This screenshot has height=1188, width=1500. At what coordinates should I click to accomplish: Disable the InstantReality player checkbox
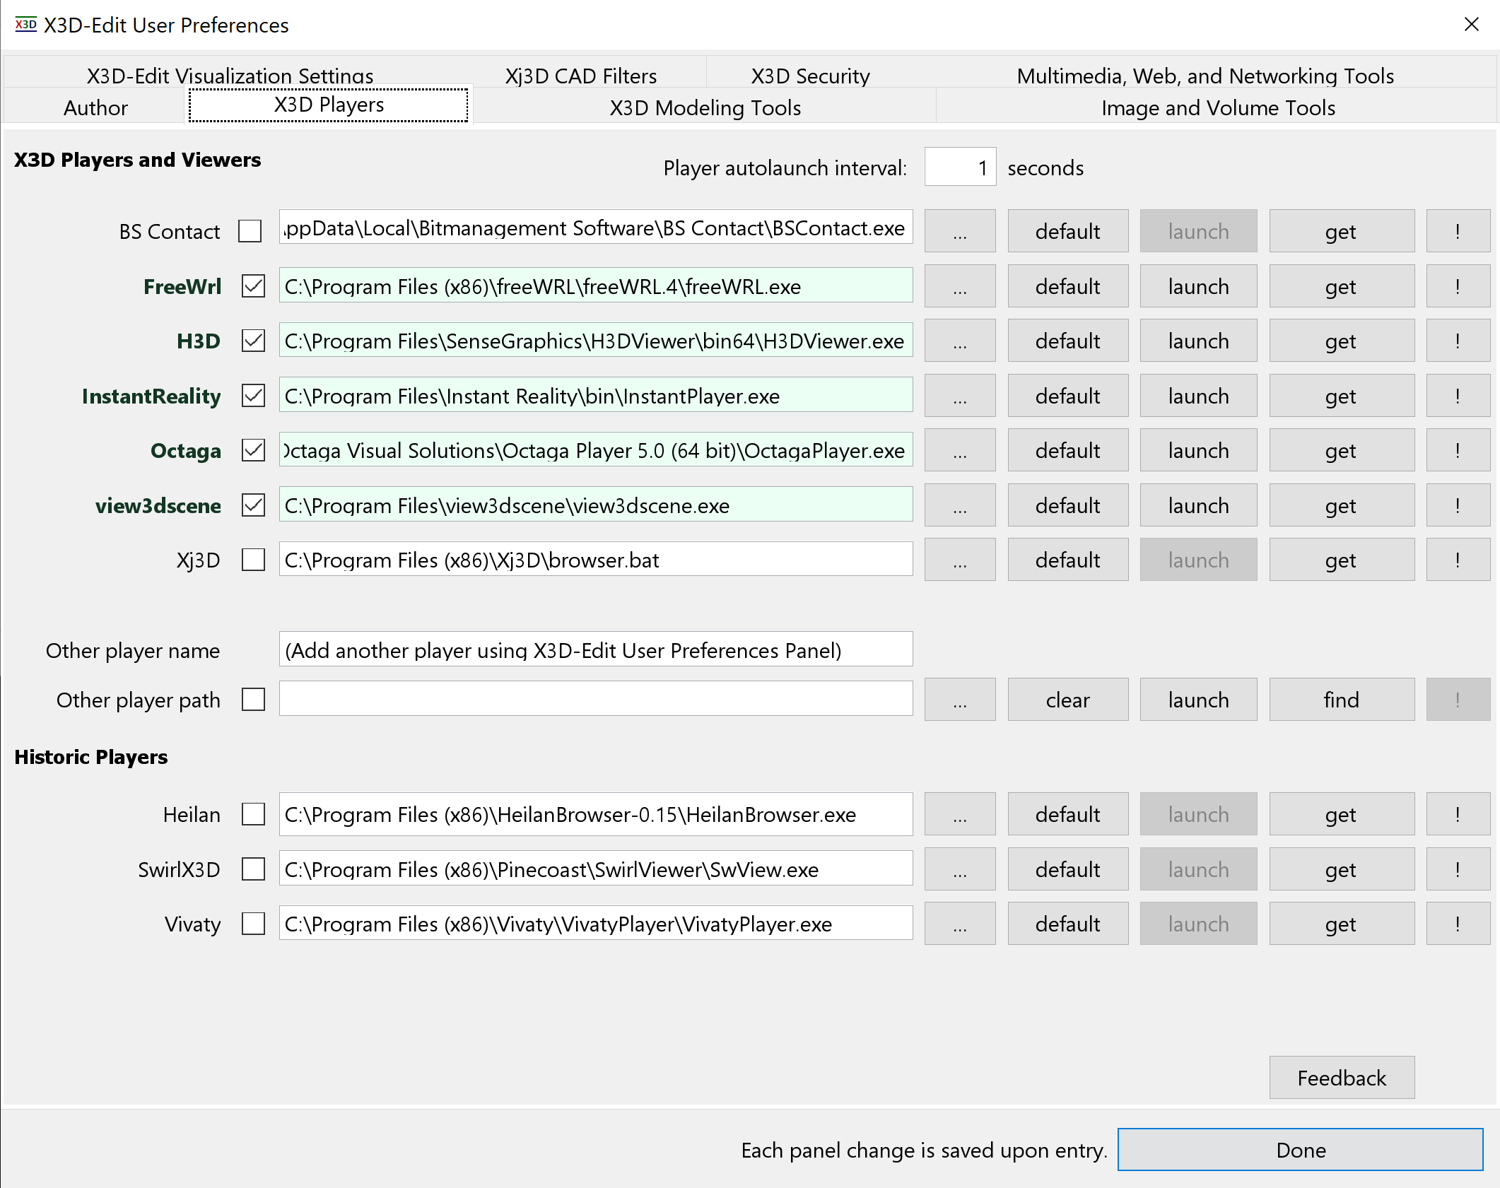[x=253, y=396]
